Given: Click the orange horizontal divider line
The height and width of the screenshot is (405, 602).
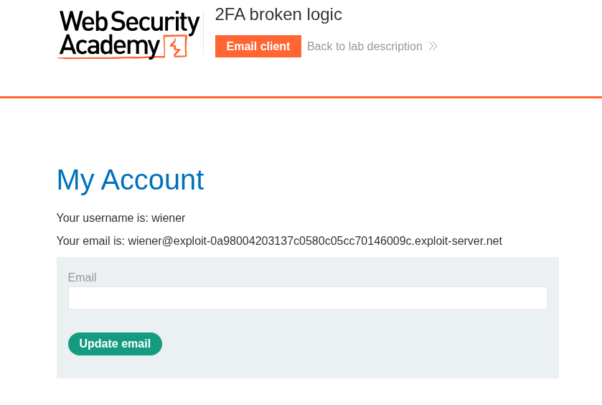Looking at the screenshot, I should [301, 97].
